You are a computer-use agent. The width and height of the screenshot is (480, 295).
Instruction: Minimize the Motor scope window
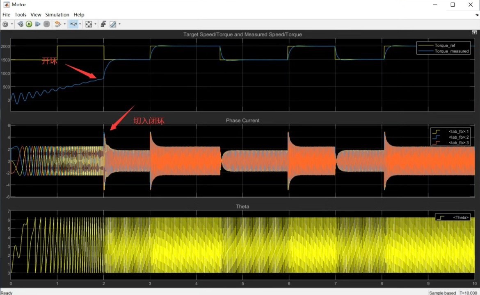pyautogui.click(x=435, y=5)
